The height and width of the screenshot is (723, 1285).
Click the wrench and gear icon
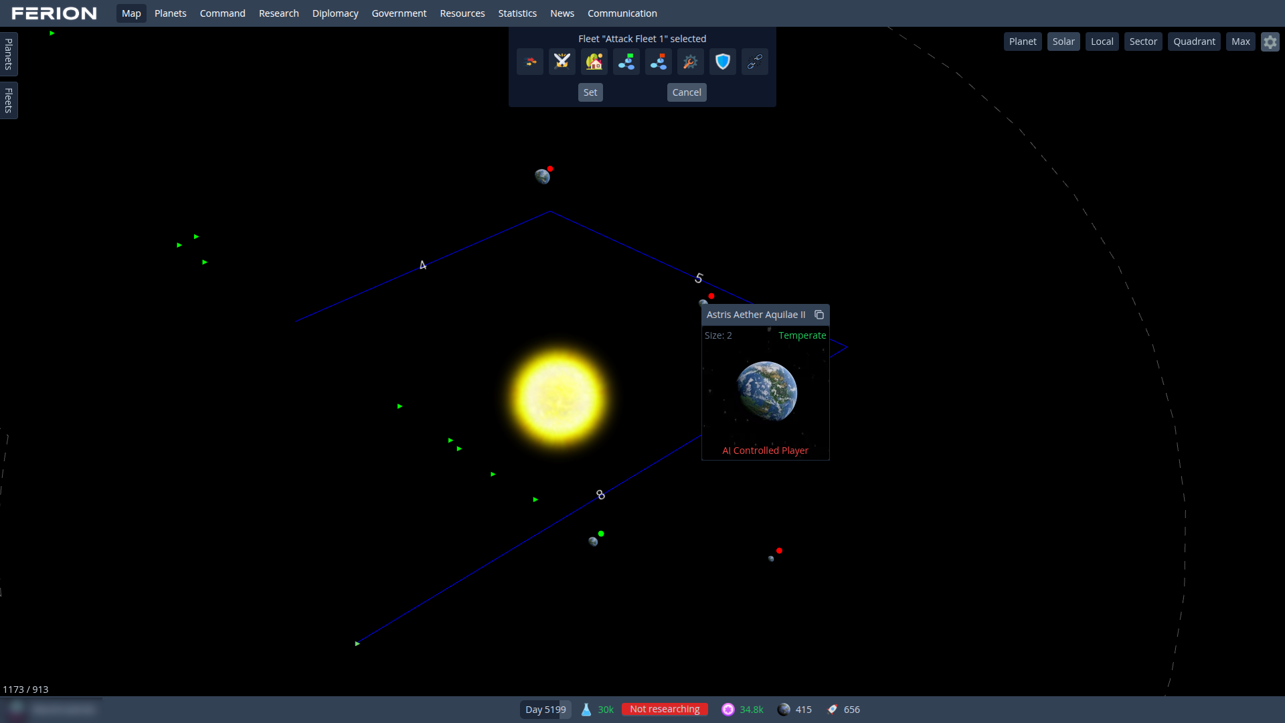(690, 62)
